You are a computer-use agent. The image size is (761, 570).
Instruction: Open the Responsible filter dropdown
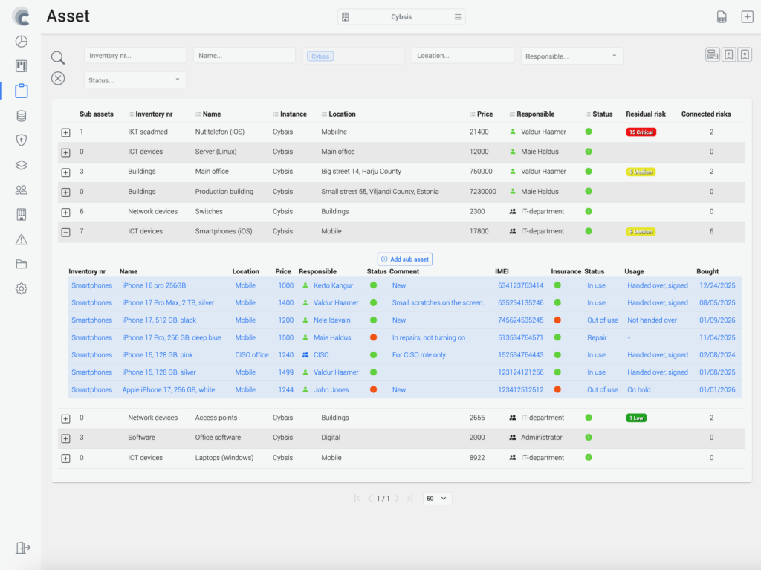[571, 56]
